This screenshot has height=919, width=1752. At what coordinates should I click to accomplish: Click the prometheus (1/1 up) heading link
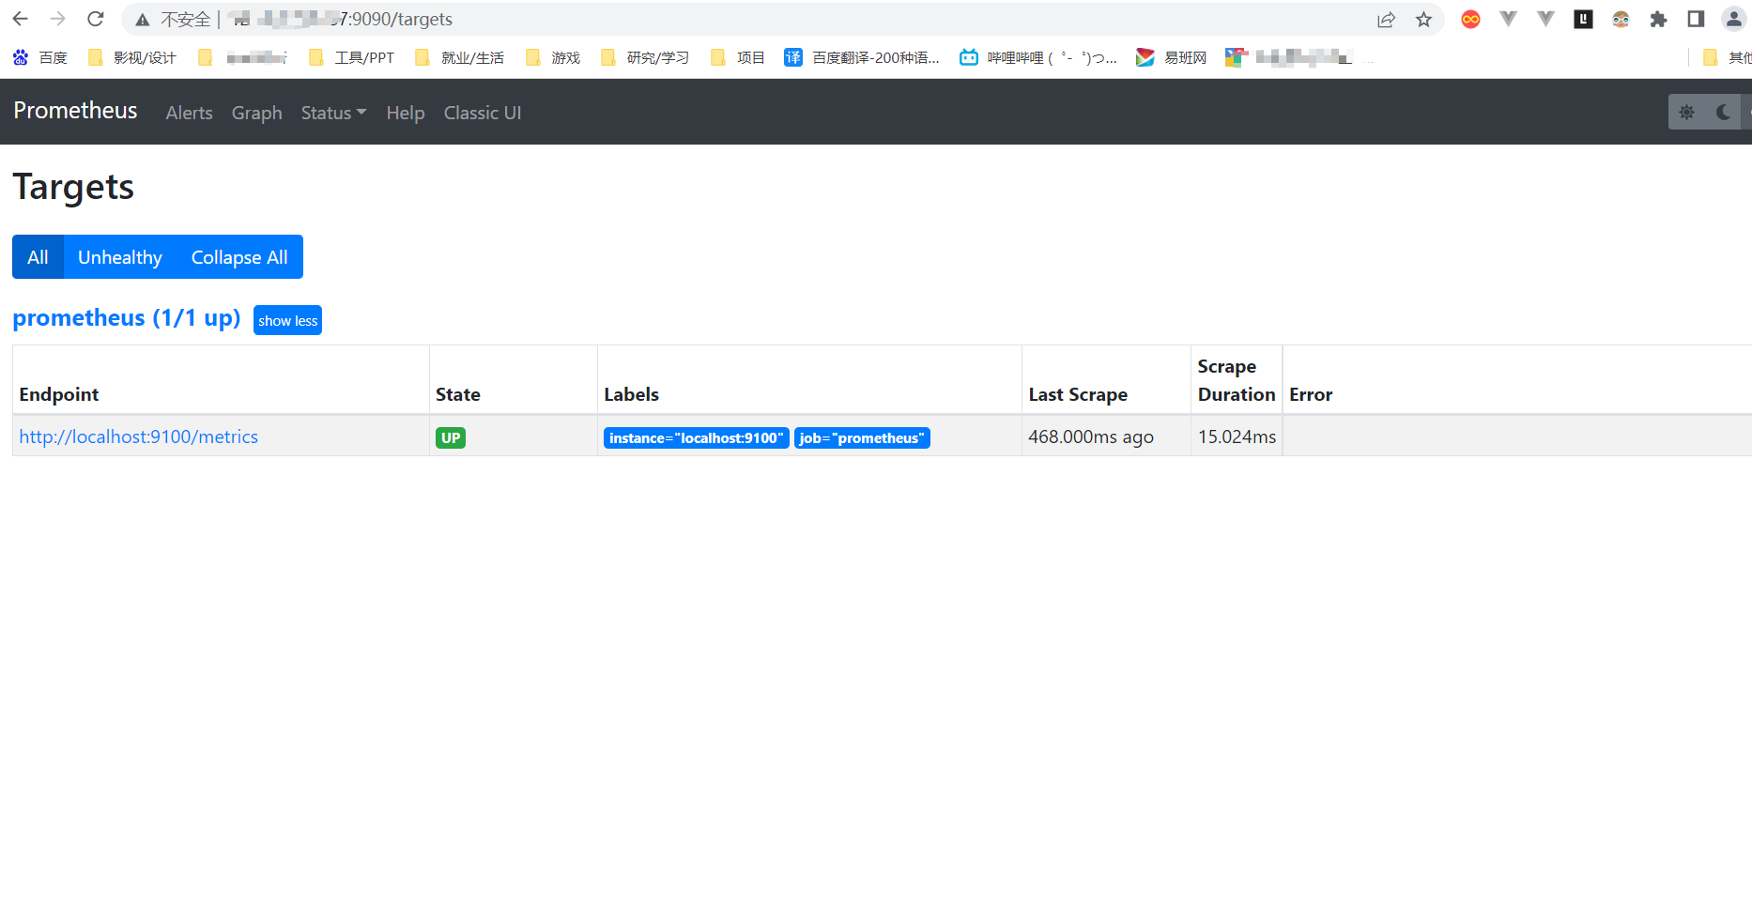pyautogui.click(x=127, y=318)
